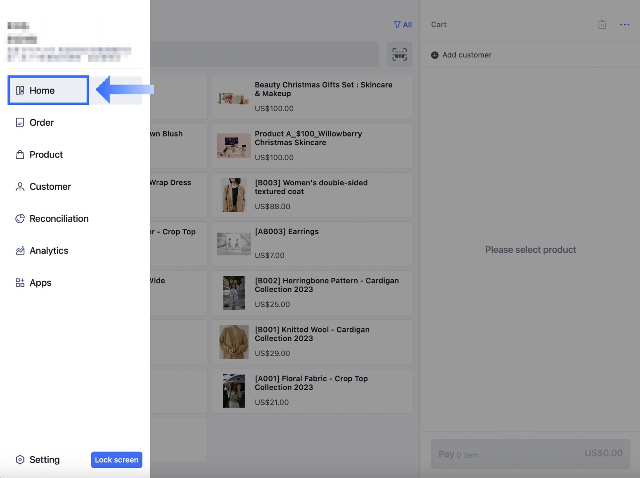Click the Floral Crop Top thumbnail

coord(234,391)
